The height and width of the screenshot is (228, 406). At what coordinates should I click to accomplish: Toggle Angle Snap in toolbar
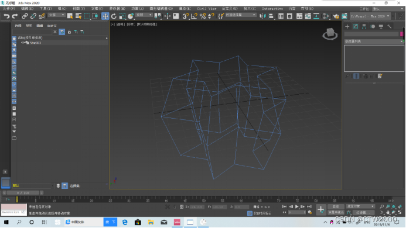(x=194, y=16)
